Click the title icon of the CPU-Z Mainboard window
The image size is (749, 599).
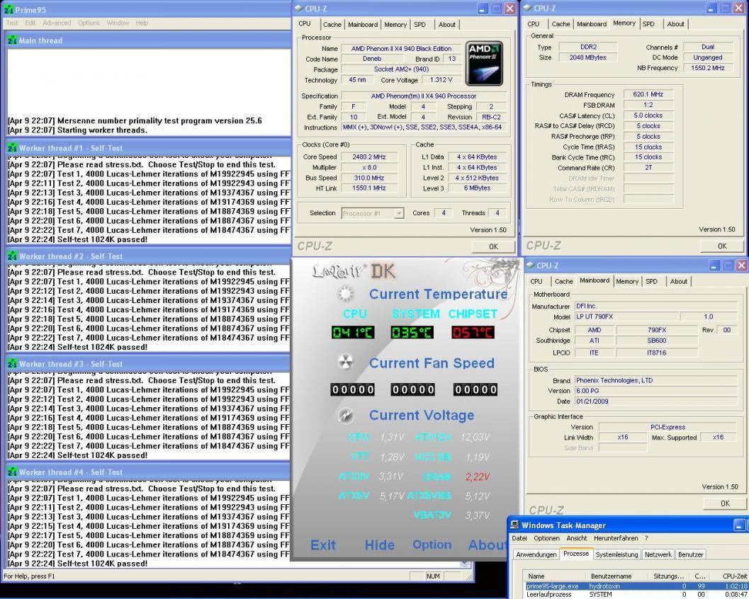530,265
